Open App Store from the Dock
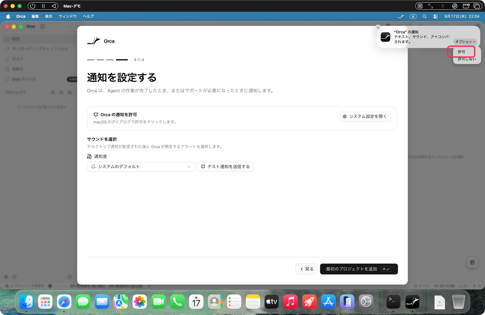485x315 pixels. (x=328, y=302)
